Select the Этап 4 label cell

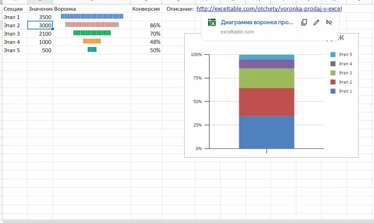pos(15,42)
